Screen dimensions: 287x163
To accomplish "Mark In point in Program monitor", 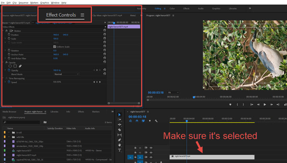I will pos(237,105).
